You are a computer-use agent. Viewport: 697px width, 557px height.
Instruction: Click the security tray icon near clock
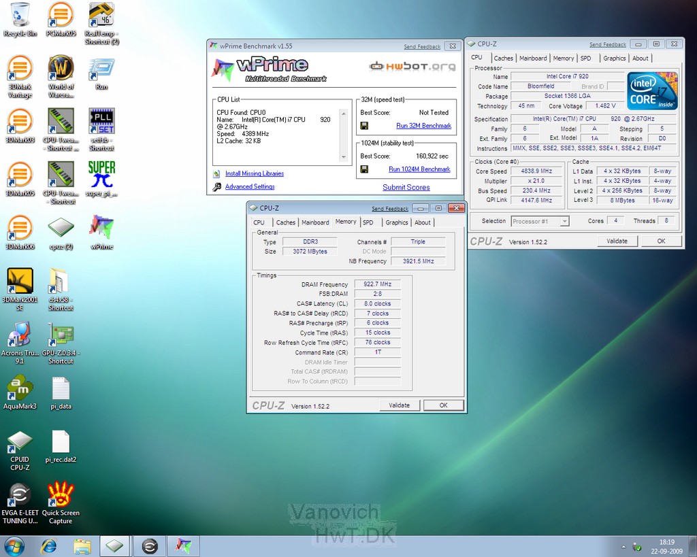tap(636, 547)
